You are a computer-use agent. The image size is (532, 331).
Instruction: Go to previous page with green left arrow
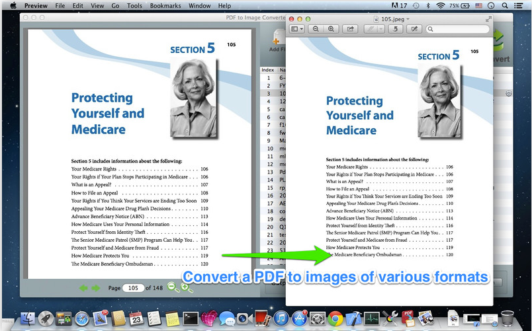point(83,288)
